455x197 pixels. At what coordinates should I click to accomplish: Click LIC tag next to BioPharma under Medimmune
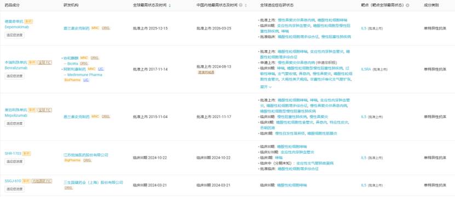(86, 80)
